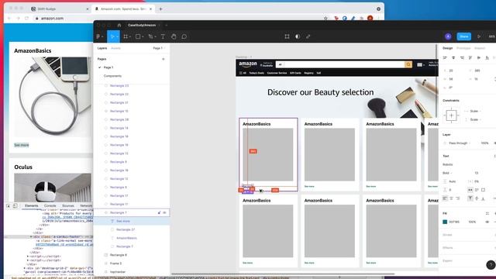
Task: Click Customer Service in the Amazon mockup nav
Action: (x=277, y=73)
